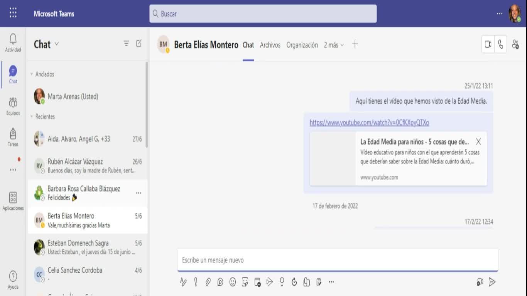Attach a file with the paperclip icon
The image size is (527, 296).
click(x=208, y=282)
